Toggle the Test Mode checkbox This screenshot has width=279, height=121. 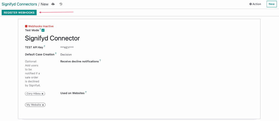coord(43,30)
